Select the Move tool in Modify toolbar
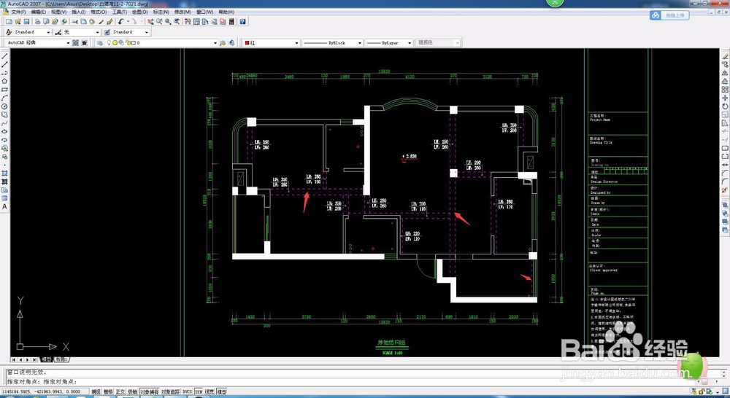 726,98
